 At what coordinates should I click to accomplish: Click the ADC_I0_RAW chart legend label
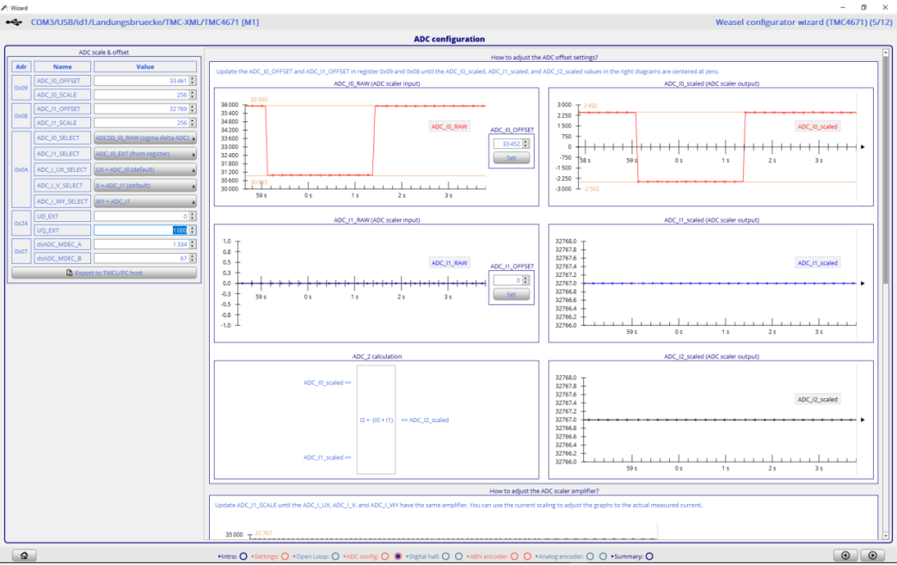(449, 126)
